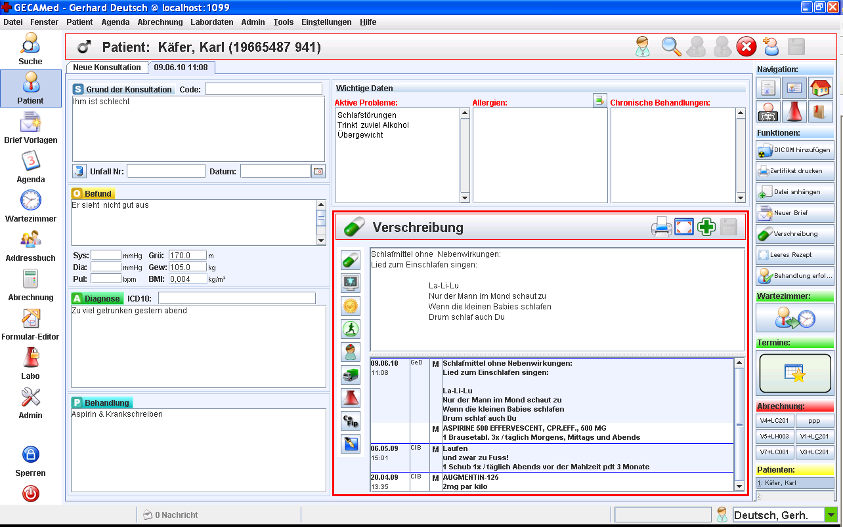This screenshot has width=843, height=527.
Task: Lock the application with Sperren
Action: (31, 455)
